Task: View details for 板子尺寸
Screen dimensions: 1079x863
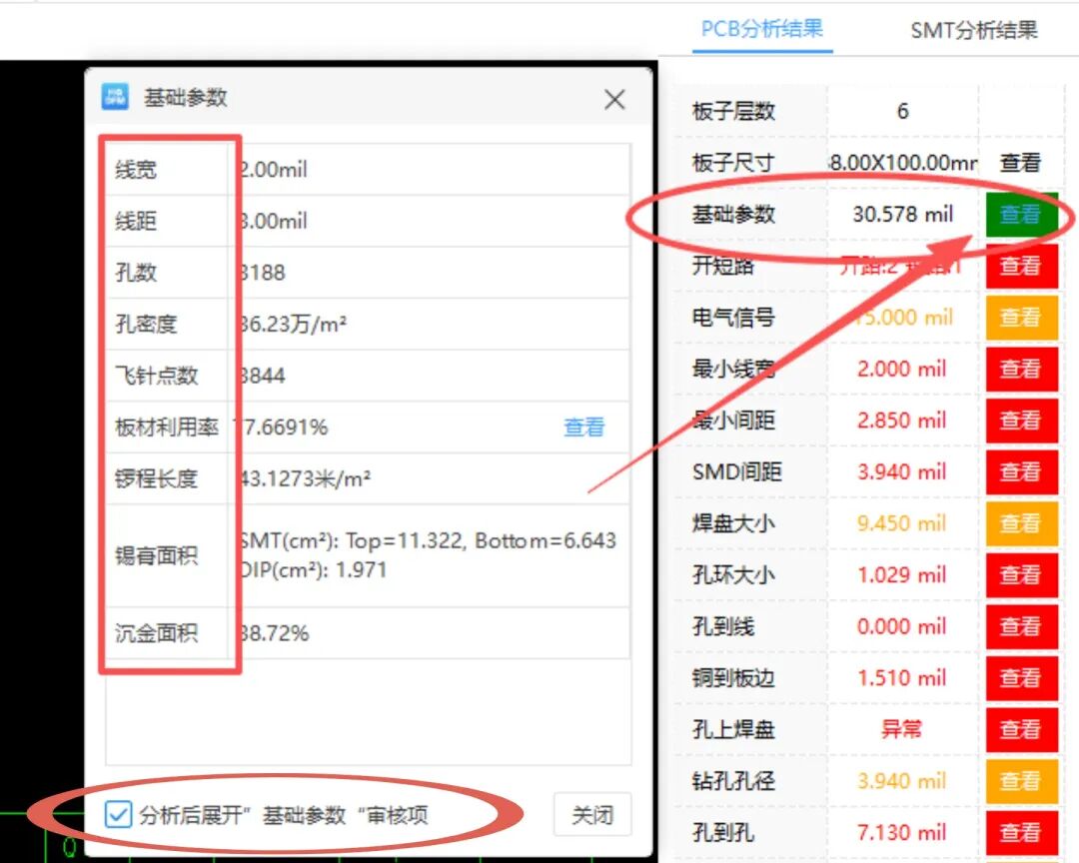Action: [1020, 163]
